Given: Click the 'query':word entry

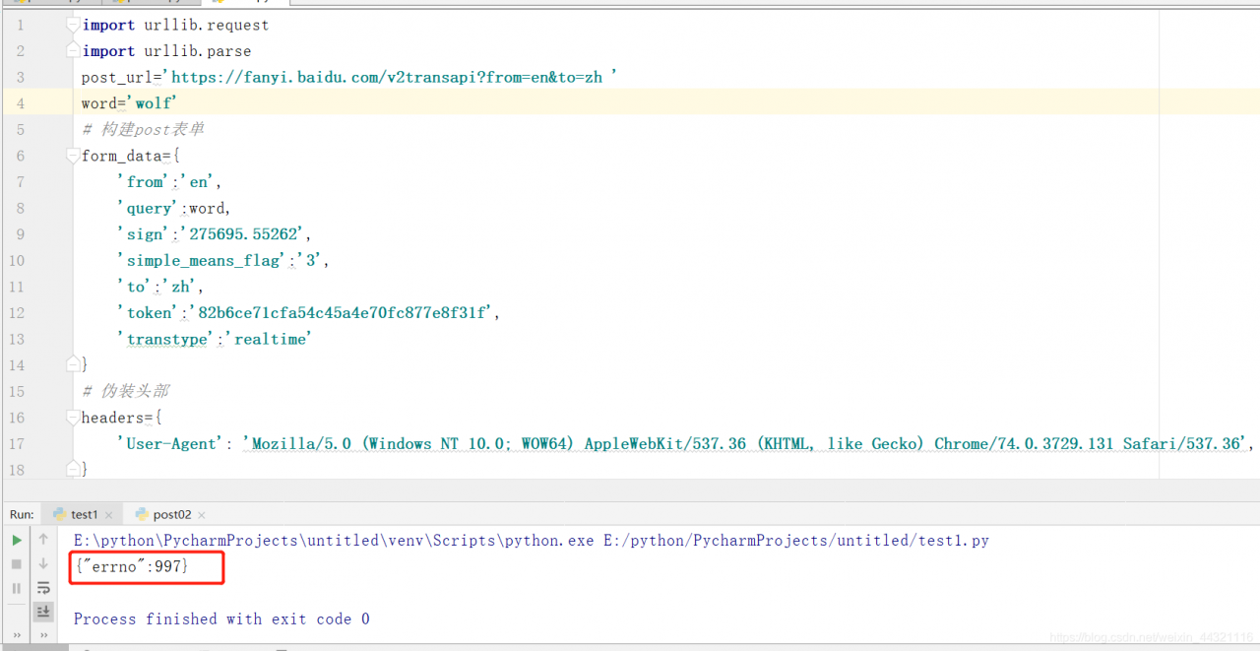Looking at the screenshot, I should click(173, 208).
